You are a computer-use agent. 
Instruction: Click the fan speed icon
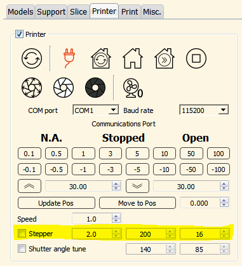[133, 88]
